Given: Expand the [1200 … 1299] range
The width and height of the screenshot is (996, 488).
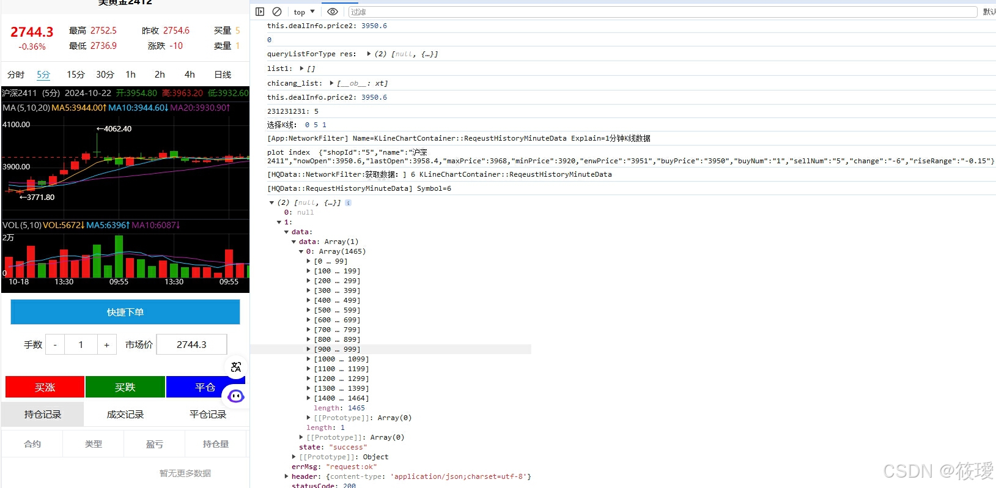Looking at the screenshot, I should coord(308,379).
